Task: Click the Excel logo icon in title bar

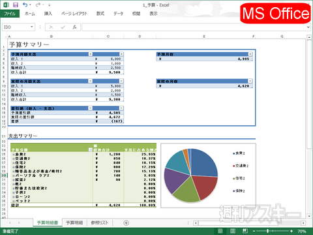Action: pos(6,5)
